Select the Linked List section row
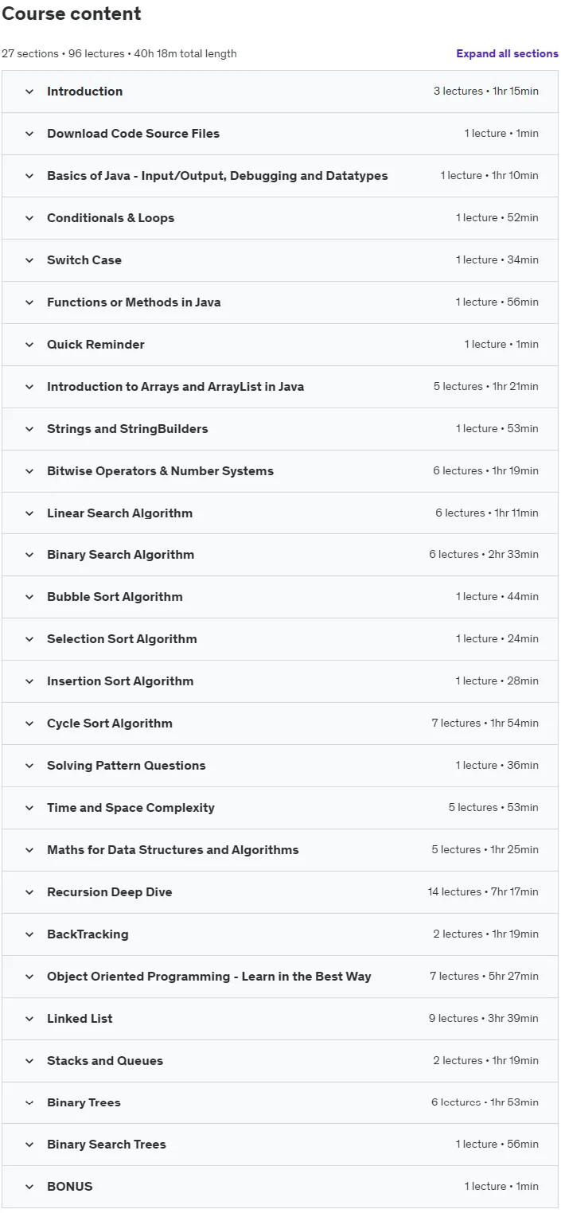Image resolution: width=561 pixels, height=1213 pixels. coord(280,1019)
